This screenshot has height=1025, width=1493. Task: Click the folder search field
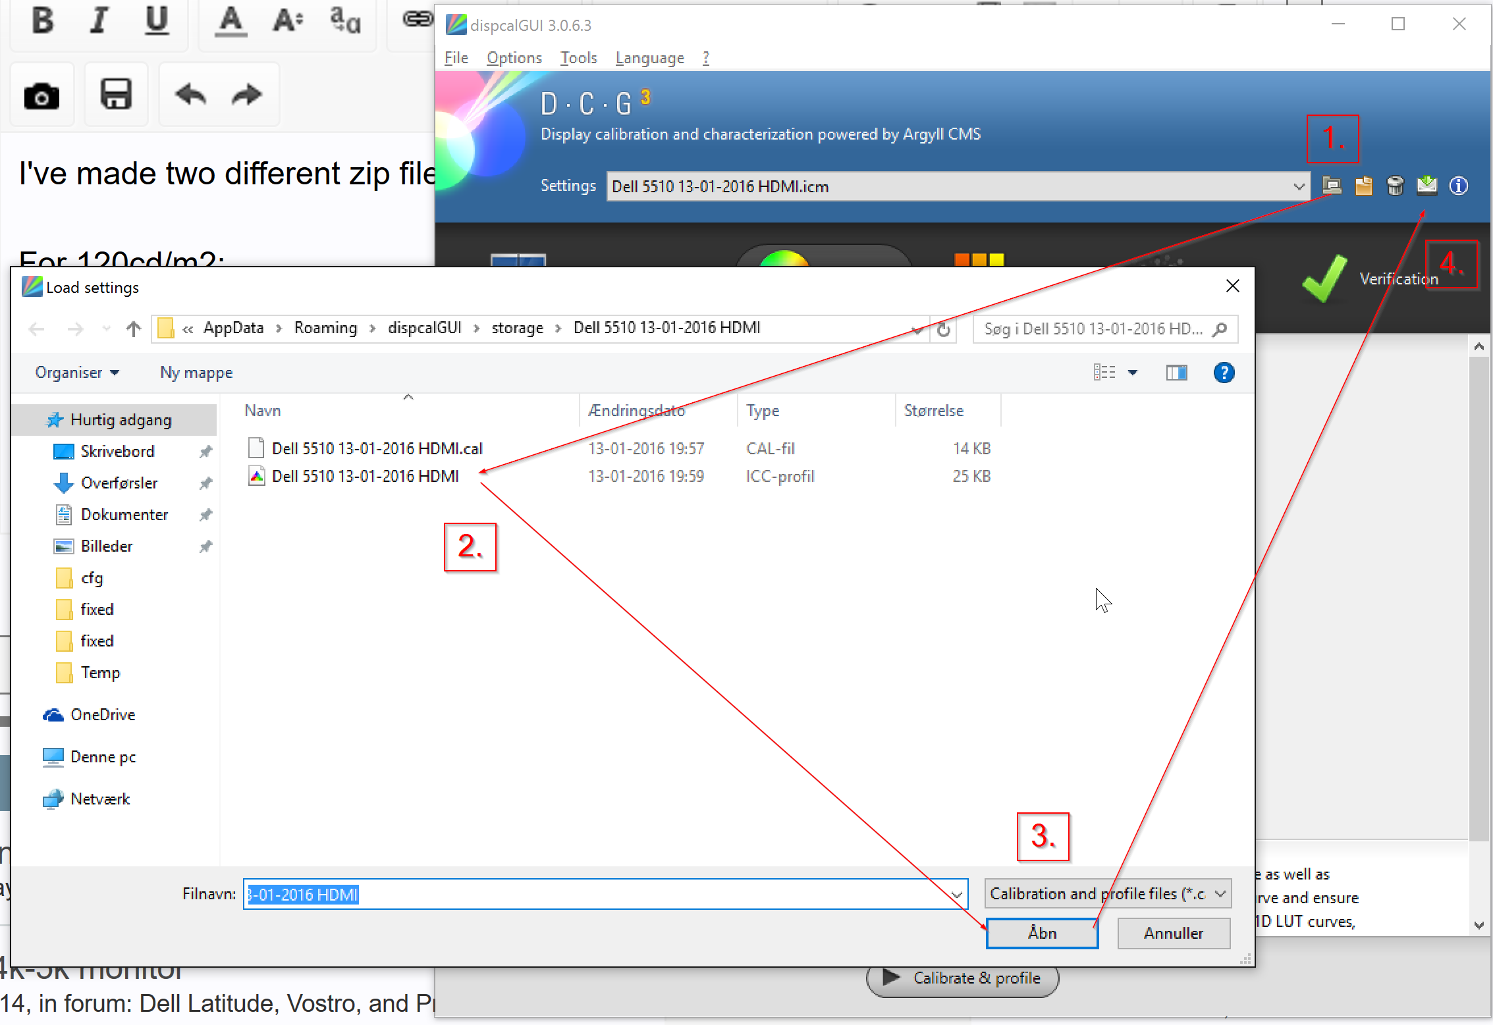coord(1105,329)
